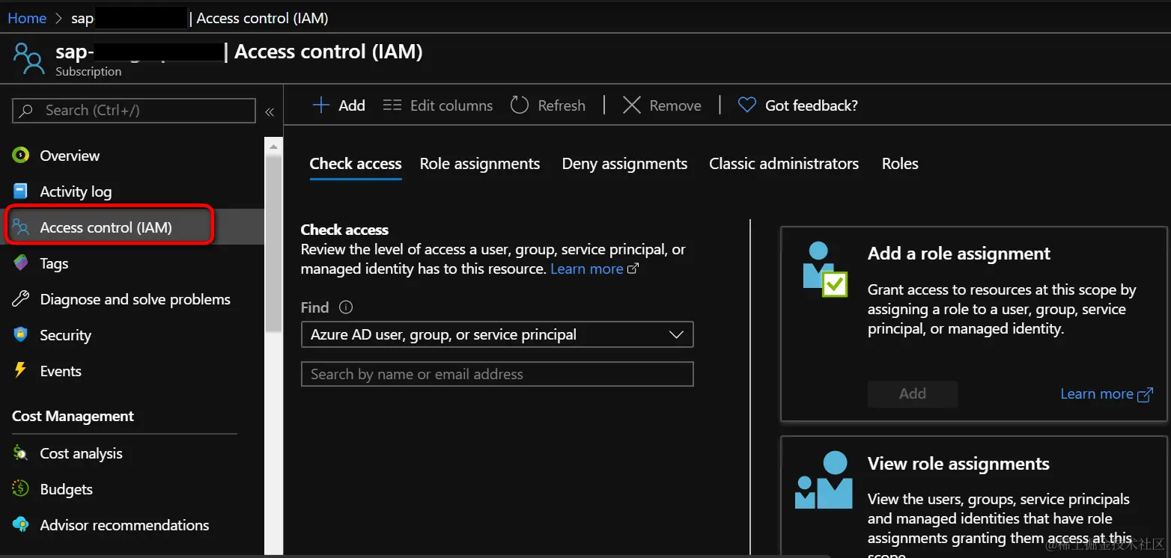
Task: Open Cost analysis in the sidebar
Action: [x=81, y=453]
